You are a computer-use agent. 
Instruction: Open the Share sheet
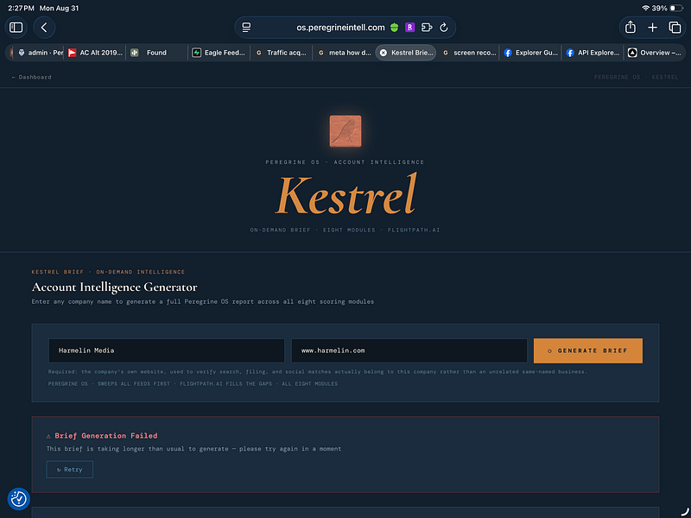631,28
